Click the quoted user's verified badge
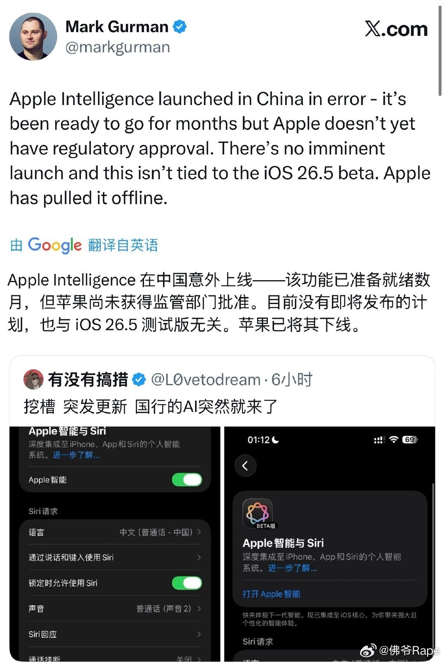444x662 pixels. (139, 379)
